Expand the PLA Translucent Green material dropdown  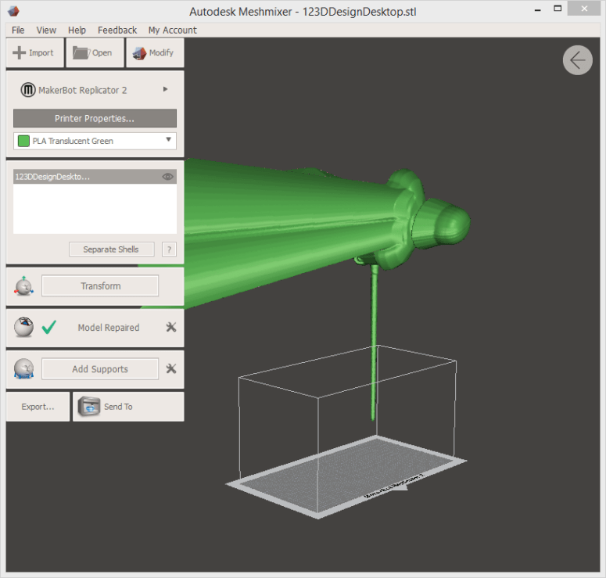168,141
